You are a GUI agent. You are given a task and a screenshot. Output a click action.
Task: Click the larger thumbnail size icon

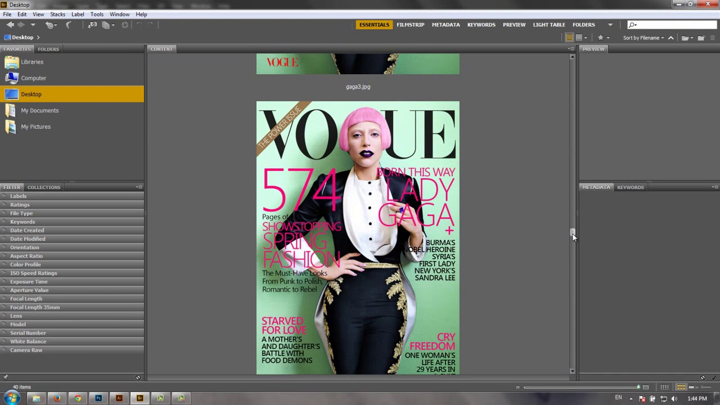point(646,387)
